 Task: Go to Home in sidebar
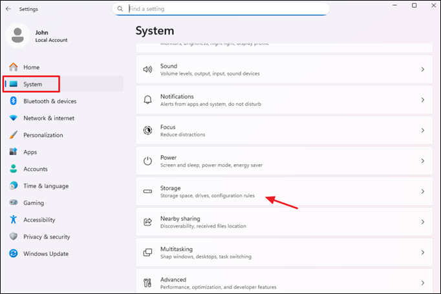(x=63, y=67)
